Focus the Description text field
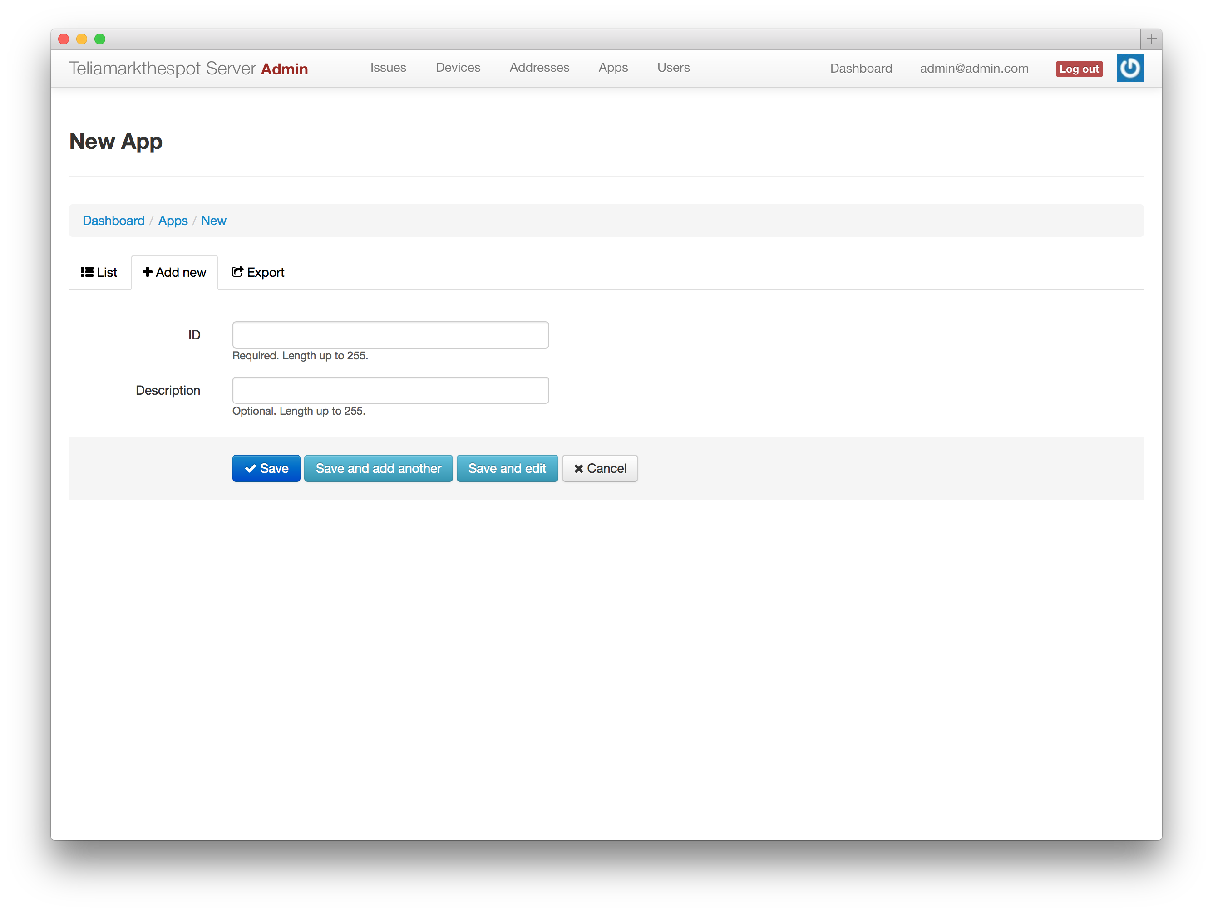 point(390,390)
